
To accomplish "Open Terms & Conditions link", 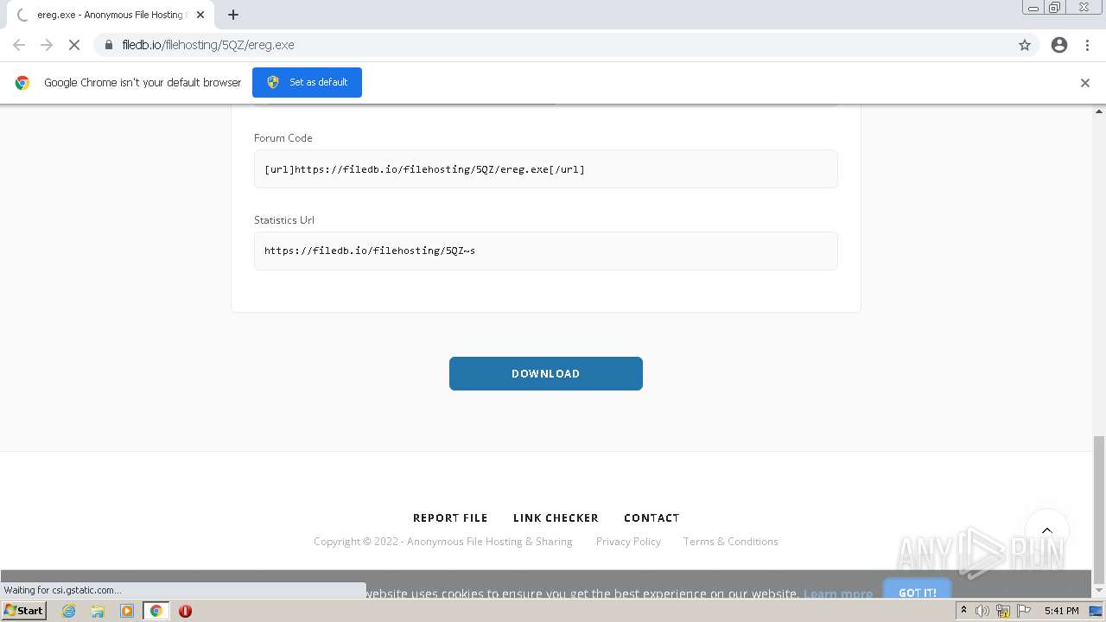I will click(730, 542).
